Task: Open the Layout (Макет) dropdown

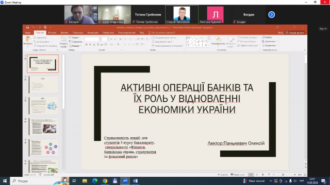Action: pyautogui.click(x=74, y=38)
